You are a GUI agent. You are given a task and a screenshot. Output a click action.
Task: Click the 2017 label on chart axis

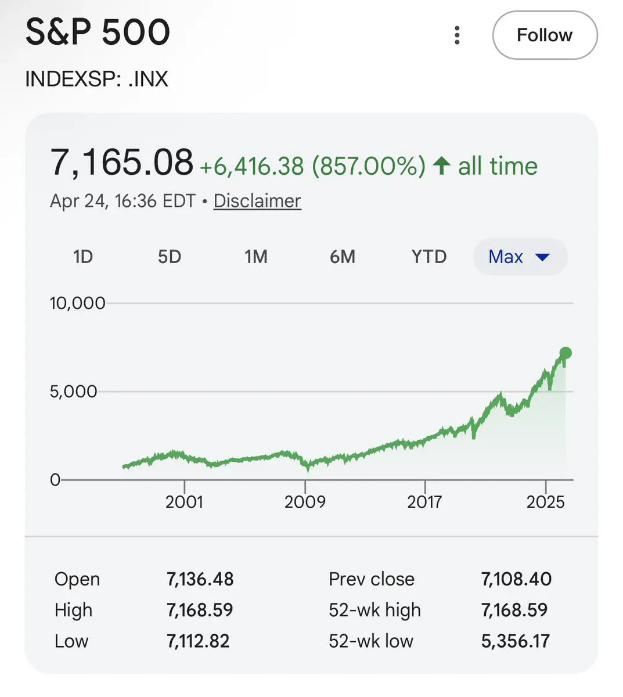coord(424,502)
